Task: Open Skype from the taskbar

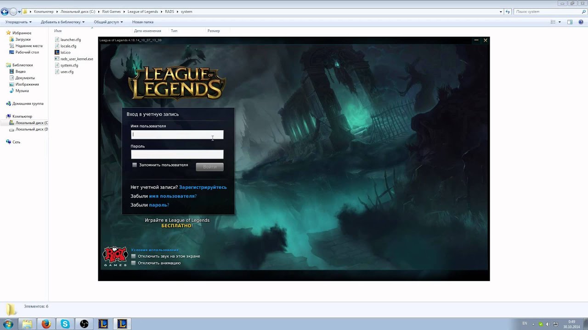Action: (65, 324)
